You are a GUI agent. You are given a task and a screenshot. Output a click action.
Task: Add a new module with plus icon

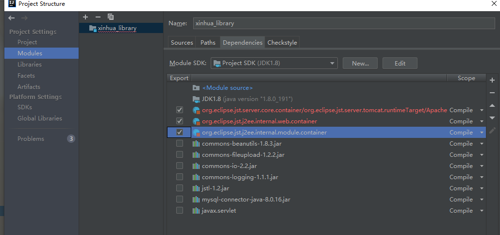click(x=85, y=17)
